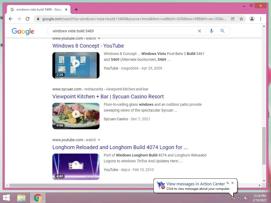The image size is (271, 203).
Task: View site info via address bar padlock
Action: (x=38, y=19)
